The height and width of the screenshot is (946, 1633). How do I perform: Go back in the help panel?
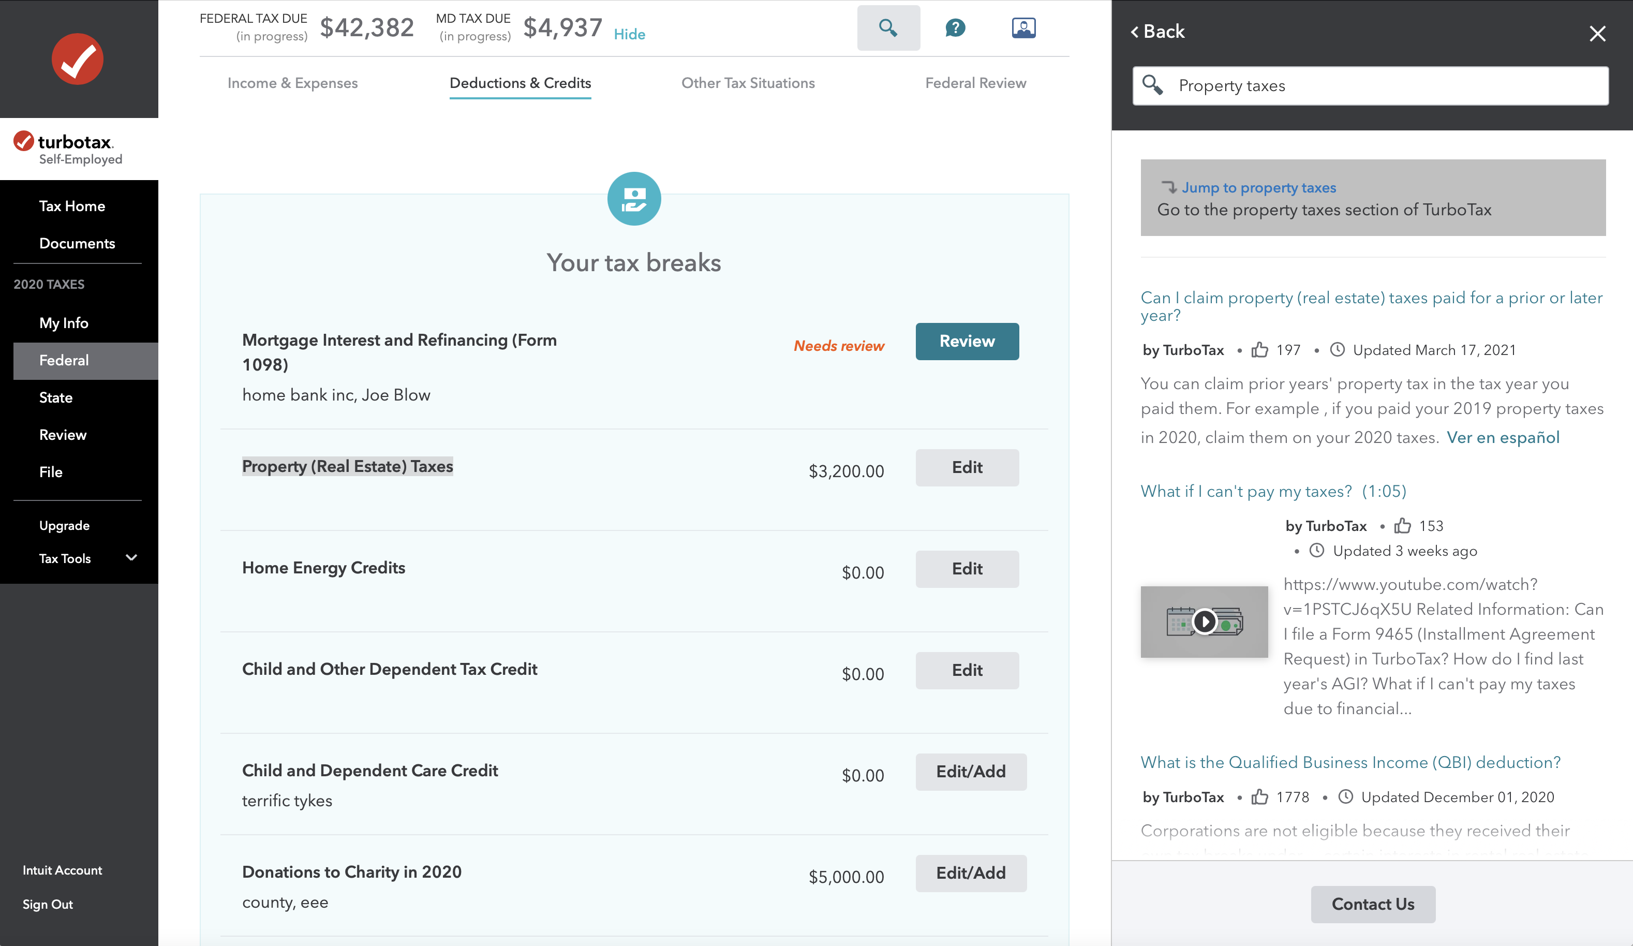[x=1157, y=31]
